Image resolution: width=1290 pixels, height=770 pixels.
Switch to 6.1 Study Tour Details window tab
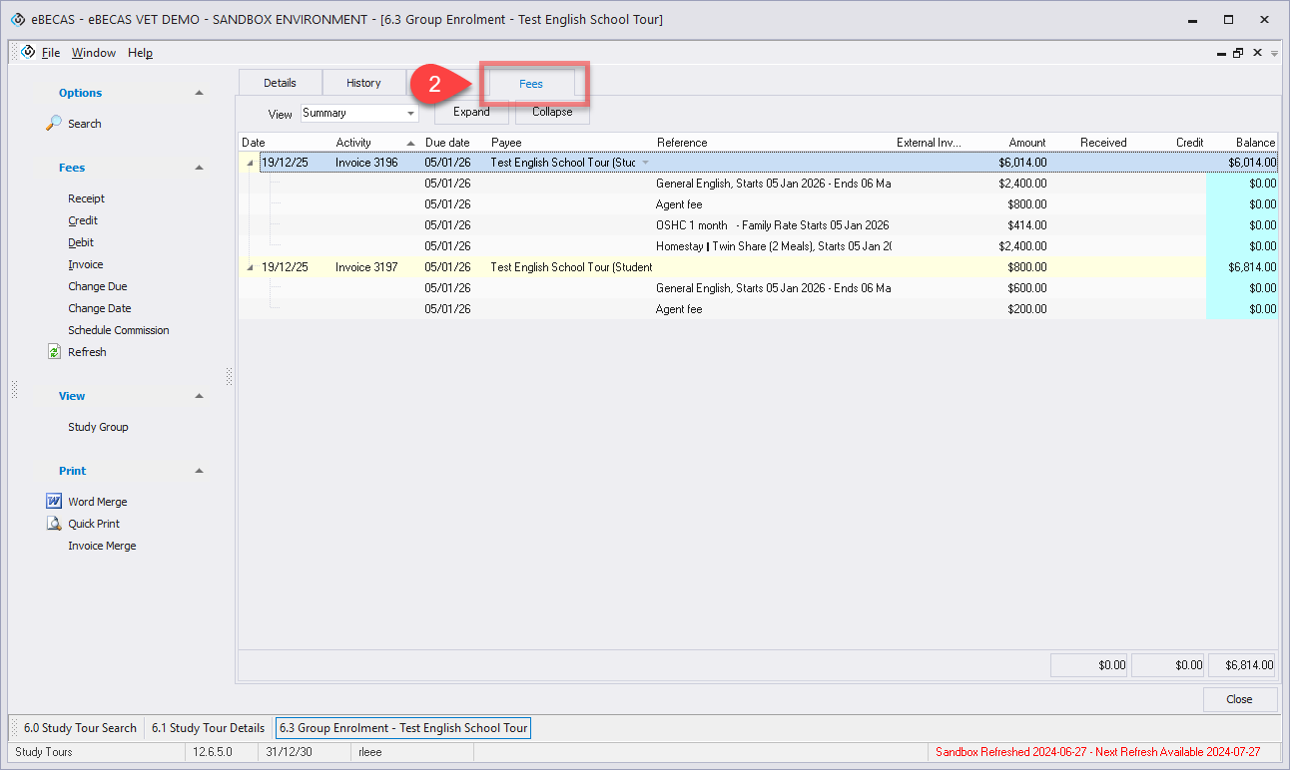[x=208, y=728]
